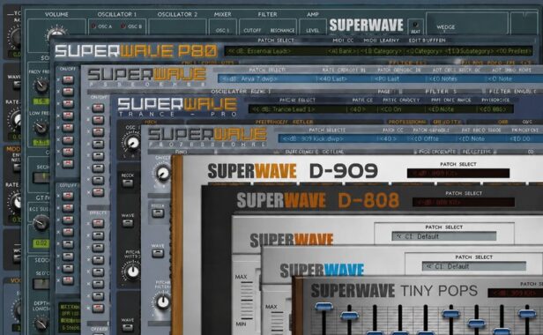Click the FRCV FRE knob in the rear window
This screenshot has width=543, height=335.
(x=41, y=86)
